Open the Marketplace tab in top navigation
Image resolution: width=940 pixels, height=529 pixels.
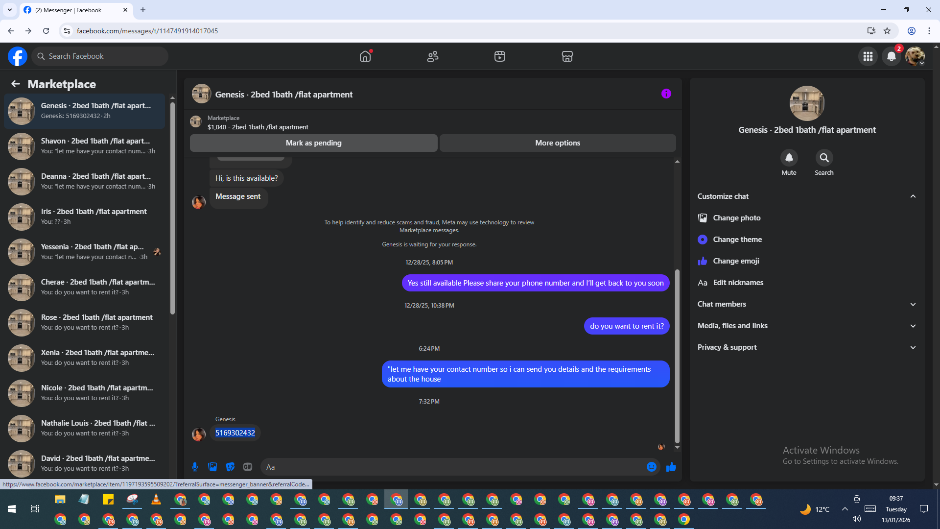(567, 56)
